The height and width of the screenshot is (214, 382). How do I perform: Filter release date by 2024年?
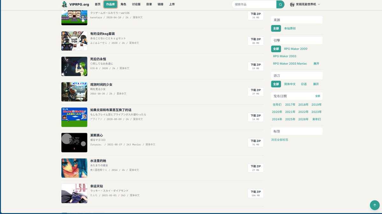click(277, 119)
